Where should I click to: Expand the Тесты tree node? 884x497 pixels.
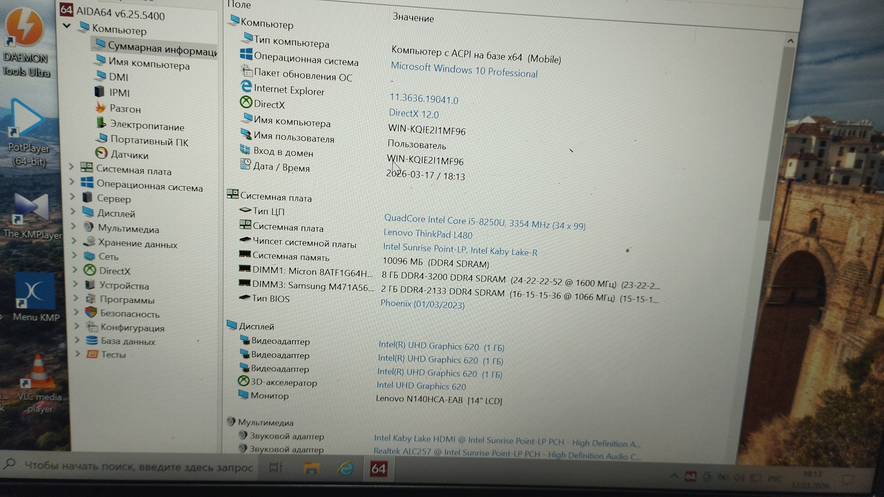pos(77,353)
